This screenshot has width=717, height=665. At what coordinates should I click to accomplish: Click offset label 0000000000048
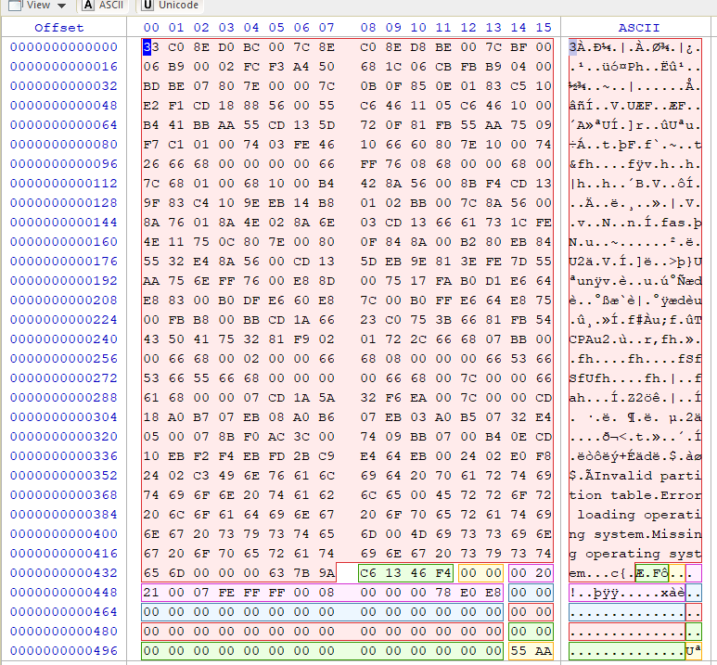click(64, 106)
